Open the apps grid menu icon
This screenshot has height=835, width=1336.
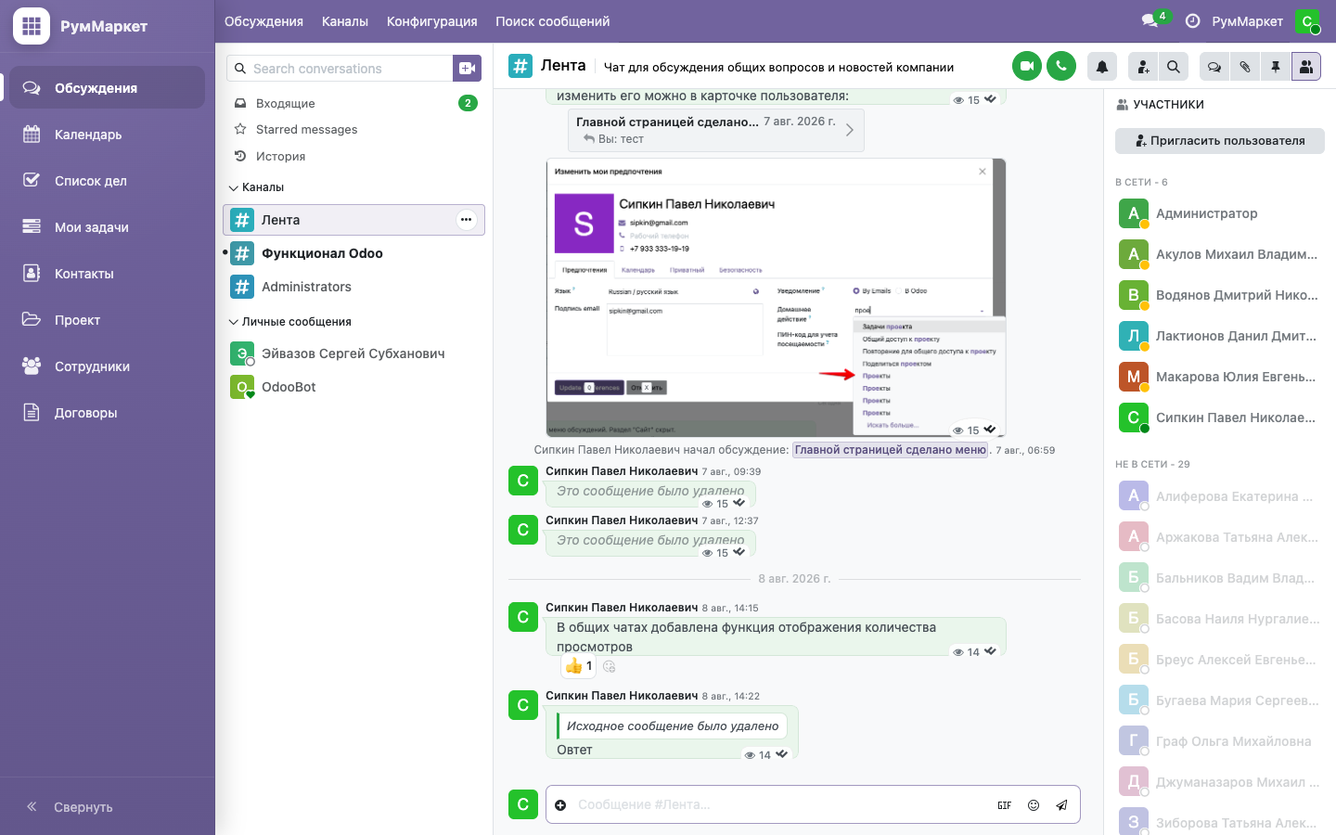(x=31, y=26)
